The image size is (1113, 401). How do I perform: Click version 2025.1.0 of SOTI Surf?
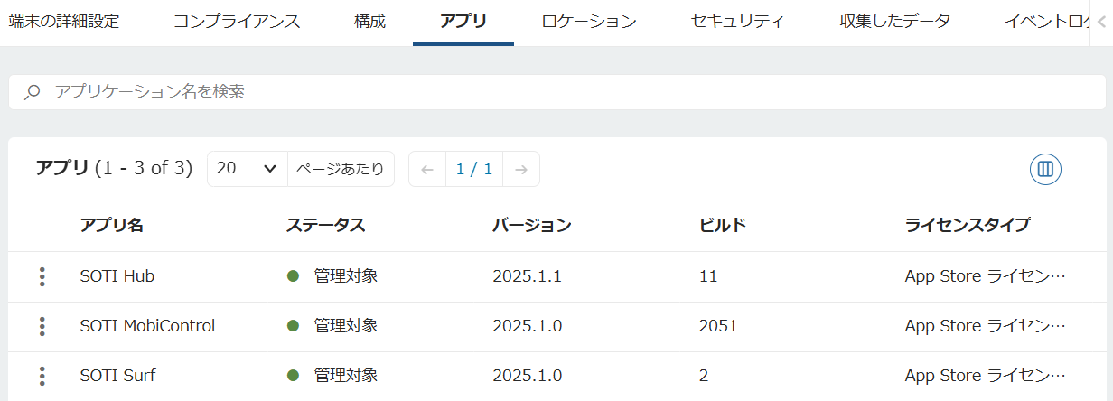pyautogui.click(x=528, y=376)
